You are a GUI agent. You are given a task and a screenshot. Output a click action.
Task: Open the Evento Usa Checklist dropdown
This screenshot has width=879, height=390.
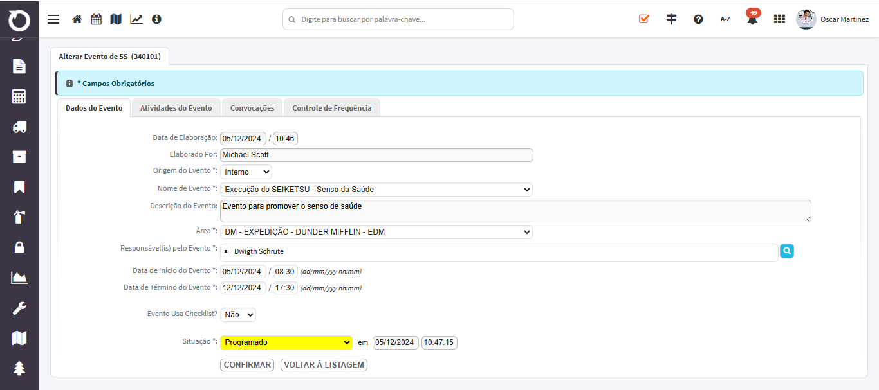238,315
